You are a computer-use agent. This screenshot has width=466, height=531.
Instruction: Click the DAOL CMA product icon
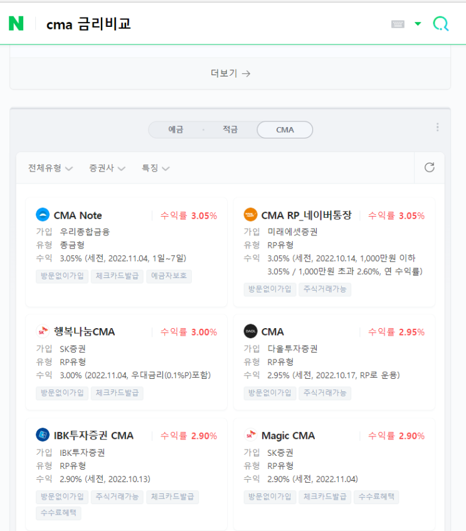click(250, 332)
